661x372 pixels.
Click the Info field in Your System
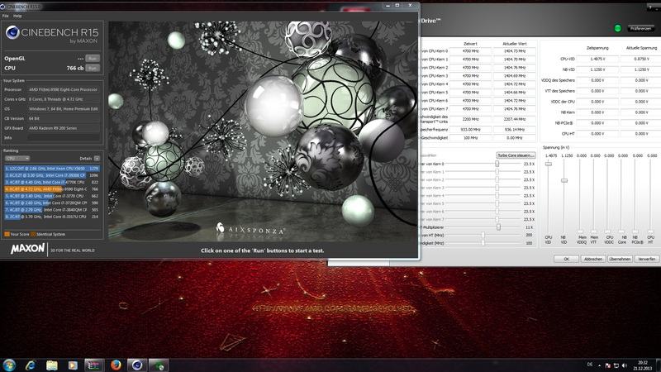tap(64, 137)
